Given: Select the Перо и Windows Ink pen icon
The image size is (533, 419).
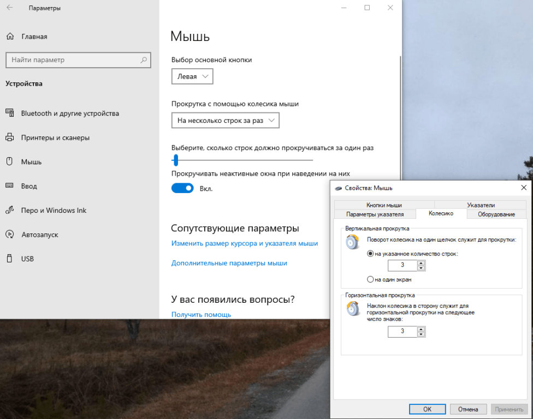Looking at the screenshot, I should [9, 210].
